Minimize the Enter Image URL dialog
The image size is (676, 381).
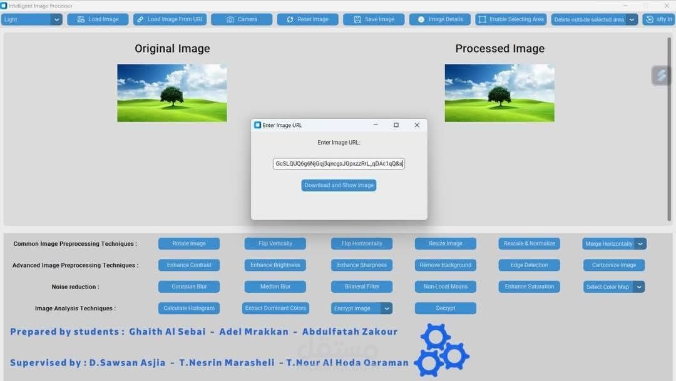[x=376, y=125]
